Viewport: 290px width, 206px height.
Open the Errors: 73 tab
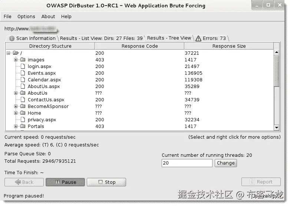[x=211, y=38]
